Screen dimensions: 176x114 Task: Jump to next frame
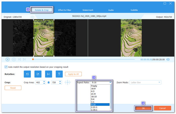click(x=24, y=59)
